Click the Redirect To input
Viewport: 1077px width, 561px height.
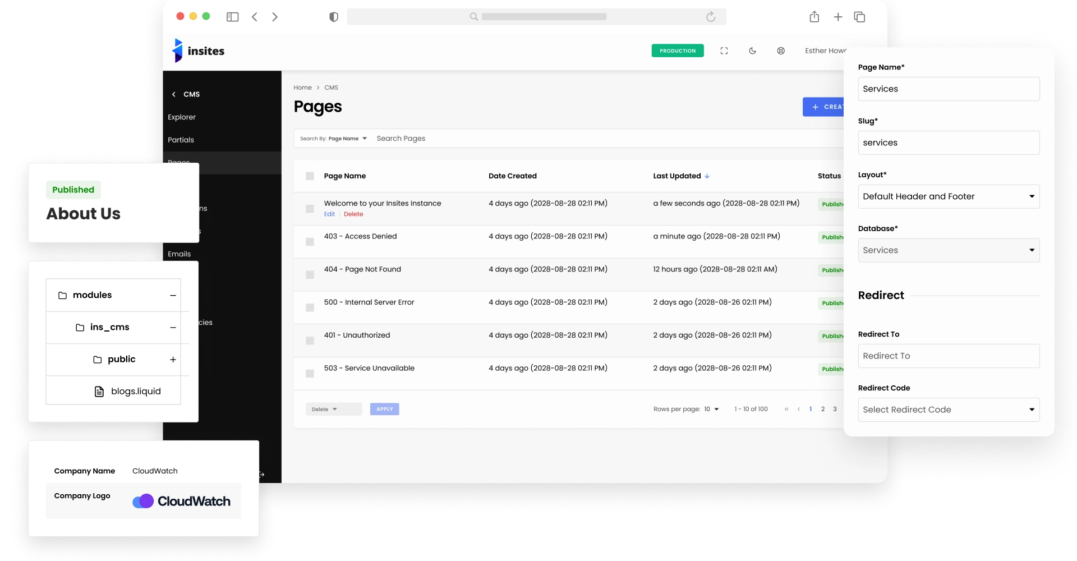tap(949, 356)
